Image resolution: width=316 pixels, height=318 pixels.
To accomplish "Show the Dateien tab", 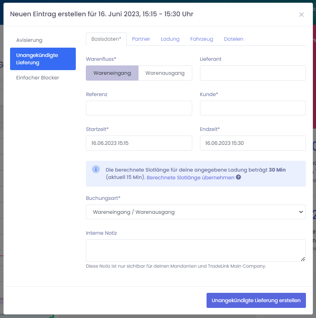I will click(234, 39).
